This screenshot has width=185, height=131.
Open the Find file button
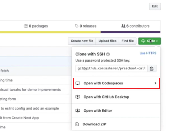tap(128, 41)
